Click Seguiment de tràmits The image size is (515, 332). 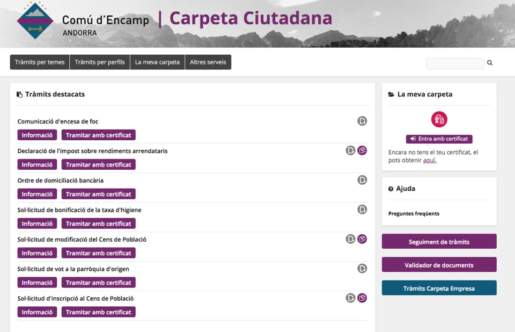pyautogui.click(x=439, y=241)
